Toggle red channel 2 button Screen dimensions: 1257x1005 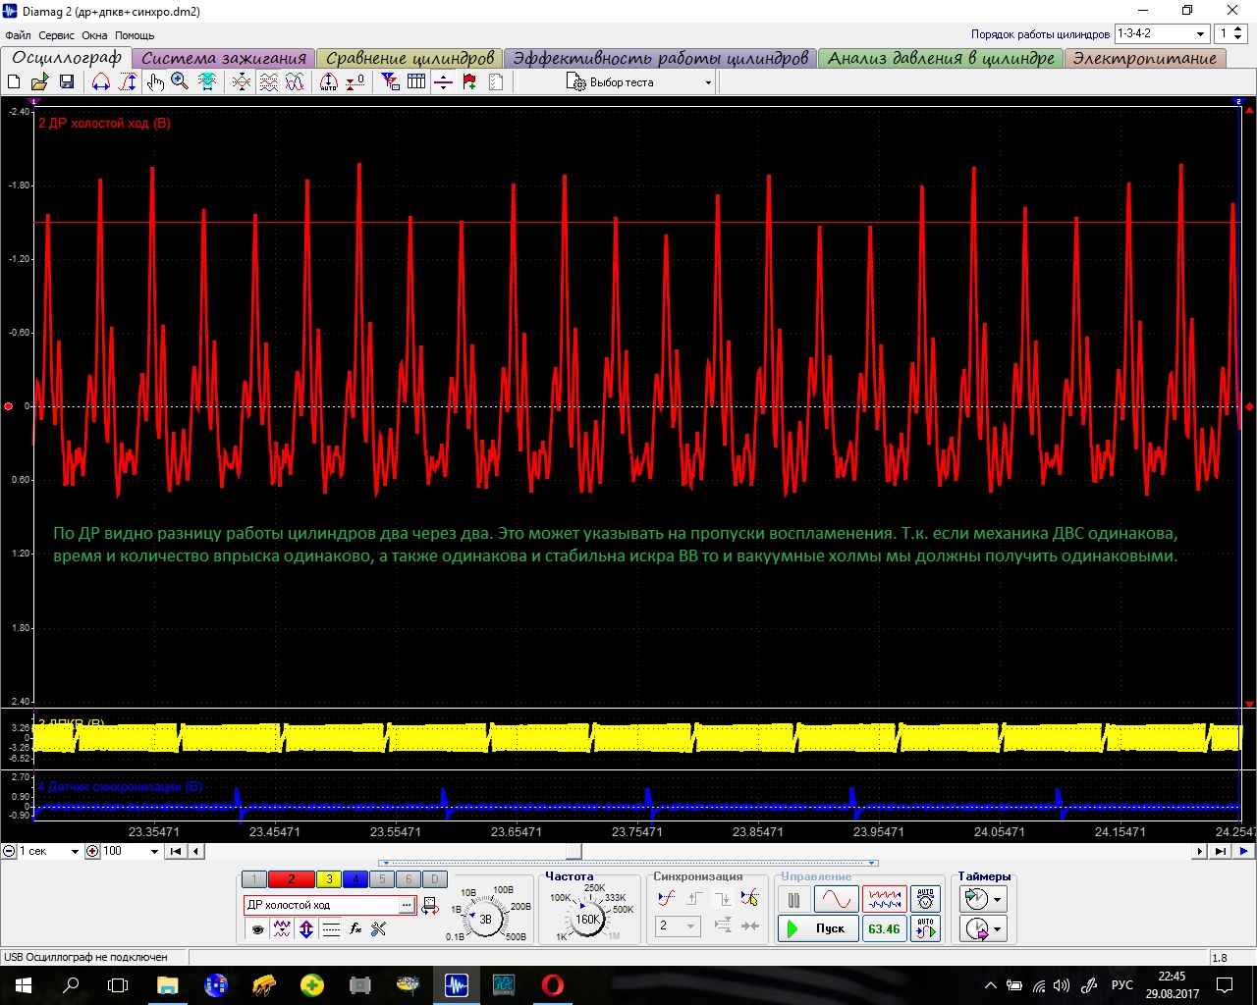[291, 879]
